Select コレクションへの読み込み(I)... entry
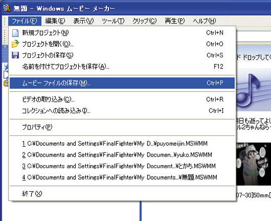271x221 pixels. (x=122, y=111)
